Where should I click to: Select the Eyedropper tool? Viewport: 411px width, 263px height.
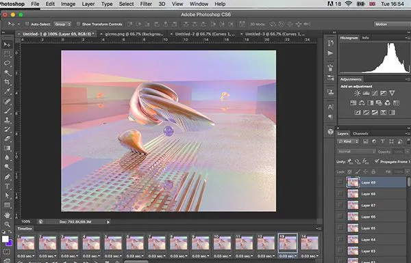point(7,92)
